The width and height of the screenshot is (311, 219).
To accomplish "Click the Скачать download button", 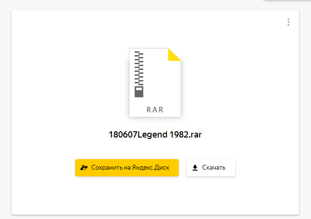I will coord(211,168).
